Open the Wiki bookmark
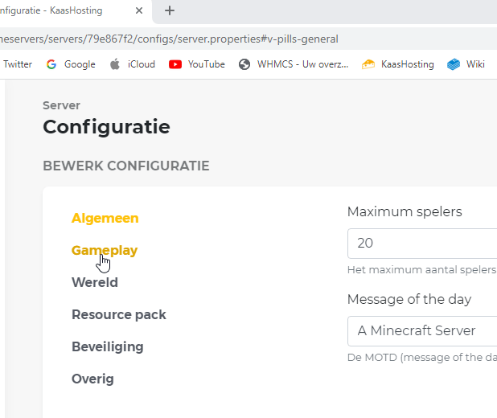The width and height of the screenshot is (497, 418). pos(466,64)
